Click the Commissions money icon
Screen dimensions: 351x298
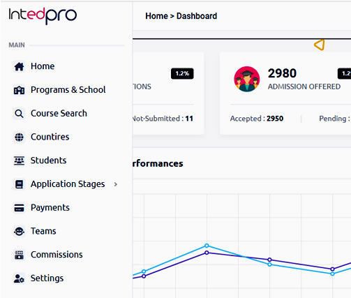tap(19, 255)
